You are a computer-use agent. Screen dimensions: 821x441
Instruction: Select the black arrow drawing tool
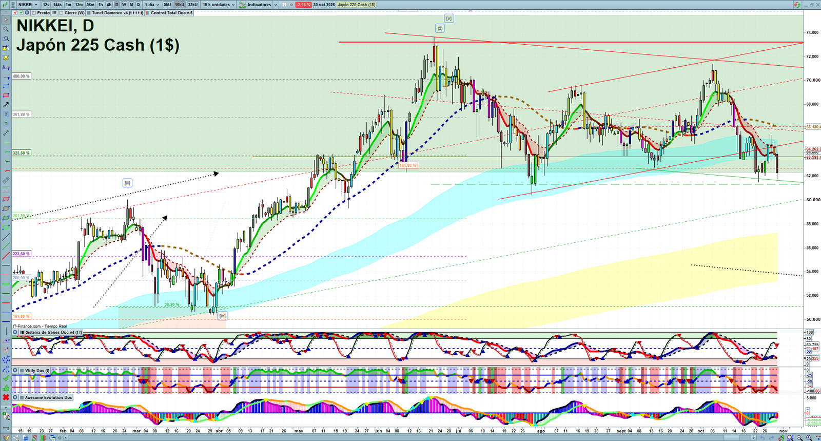[6, 105]
